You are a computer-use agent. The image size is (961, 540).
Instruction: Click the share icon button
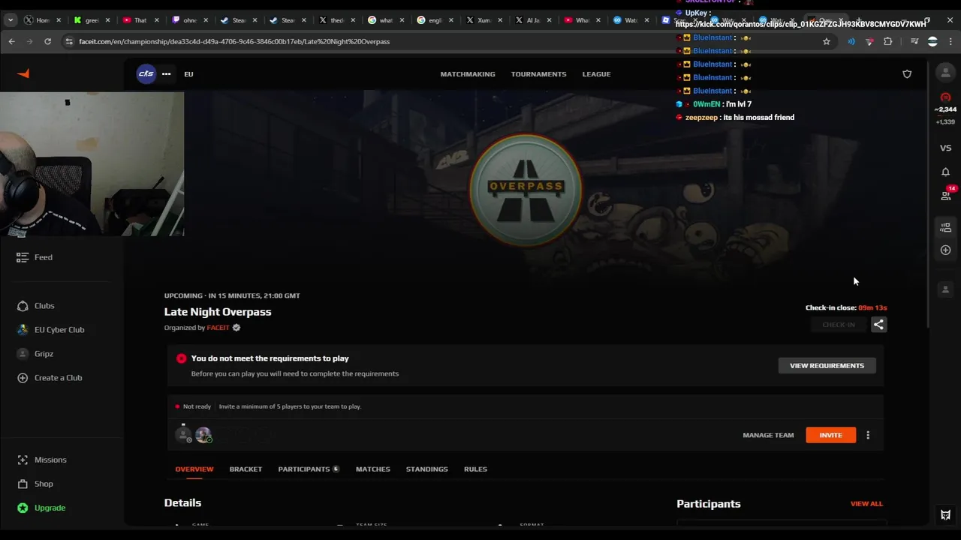[878, 325]
